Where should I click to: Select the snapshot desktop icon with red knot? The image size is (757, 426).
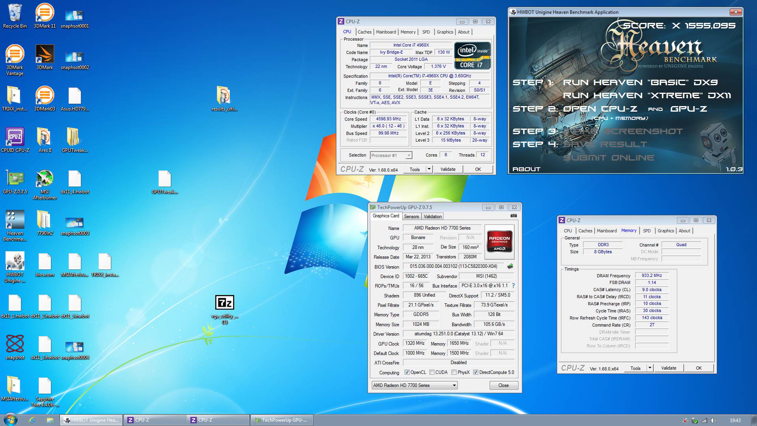pyautogui.click(x=15, y=347)
